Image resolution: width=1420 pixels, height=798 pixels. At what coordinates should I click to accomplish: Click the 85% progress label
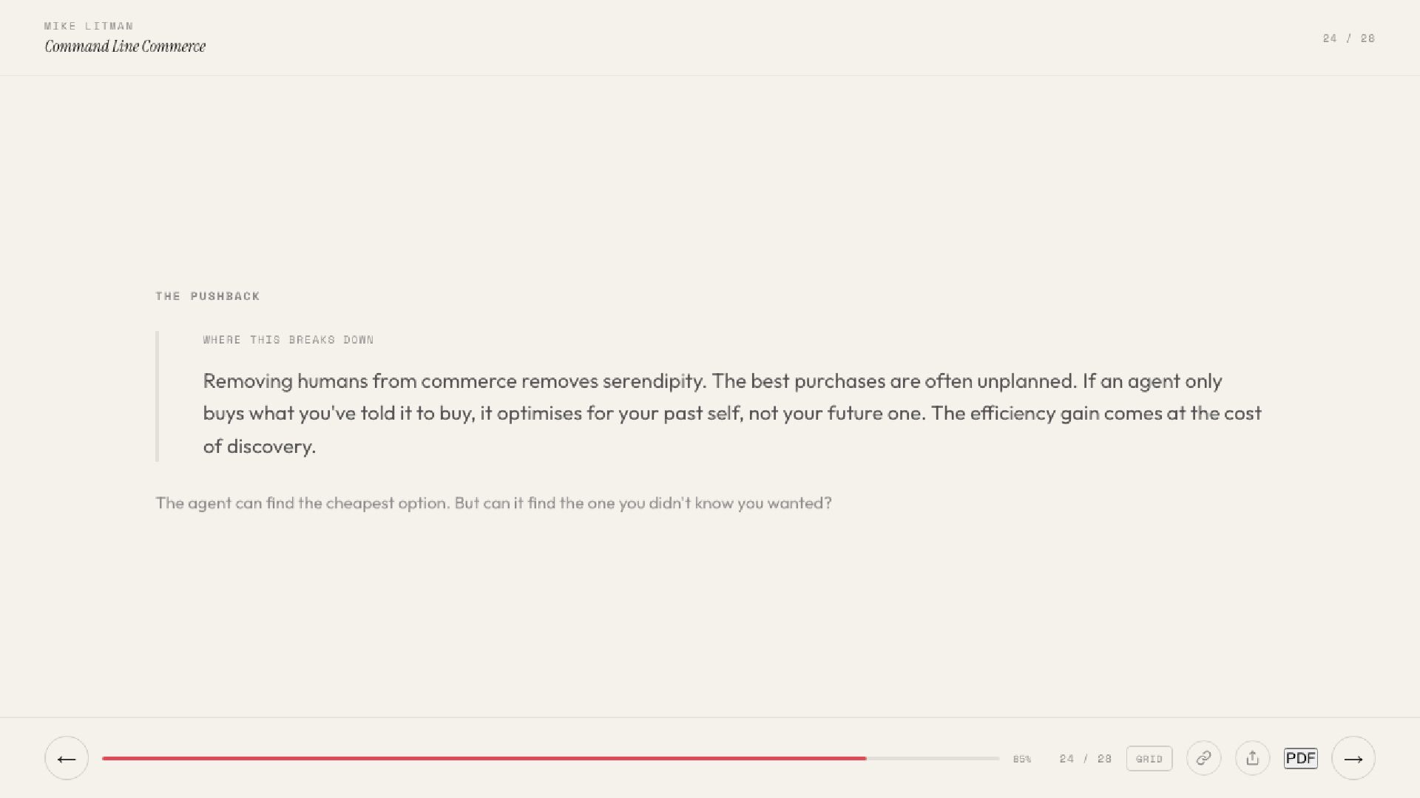(1022, 759)
